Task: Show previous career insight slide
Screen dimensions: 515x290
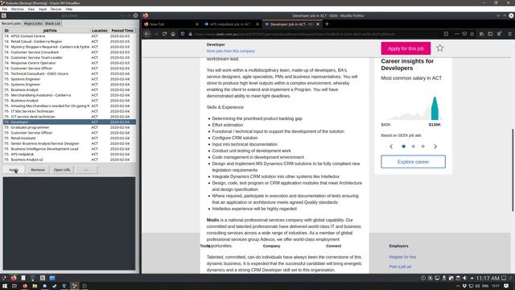Action: click(x=391, y=147)
